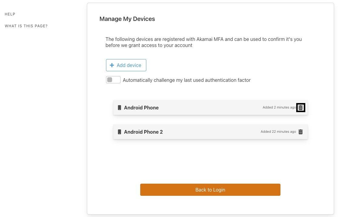Delete the Android Phone device

point(300,108)
